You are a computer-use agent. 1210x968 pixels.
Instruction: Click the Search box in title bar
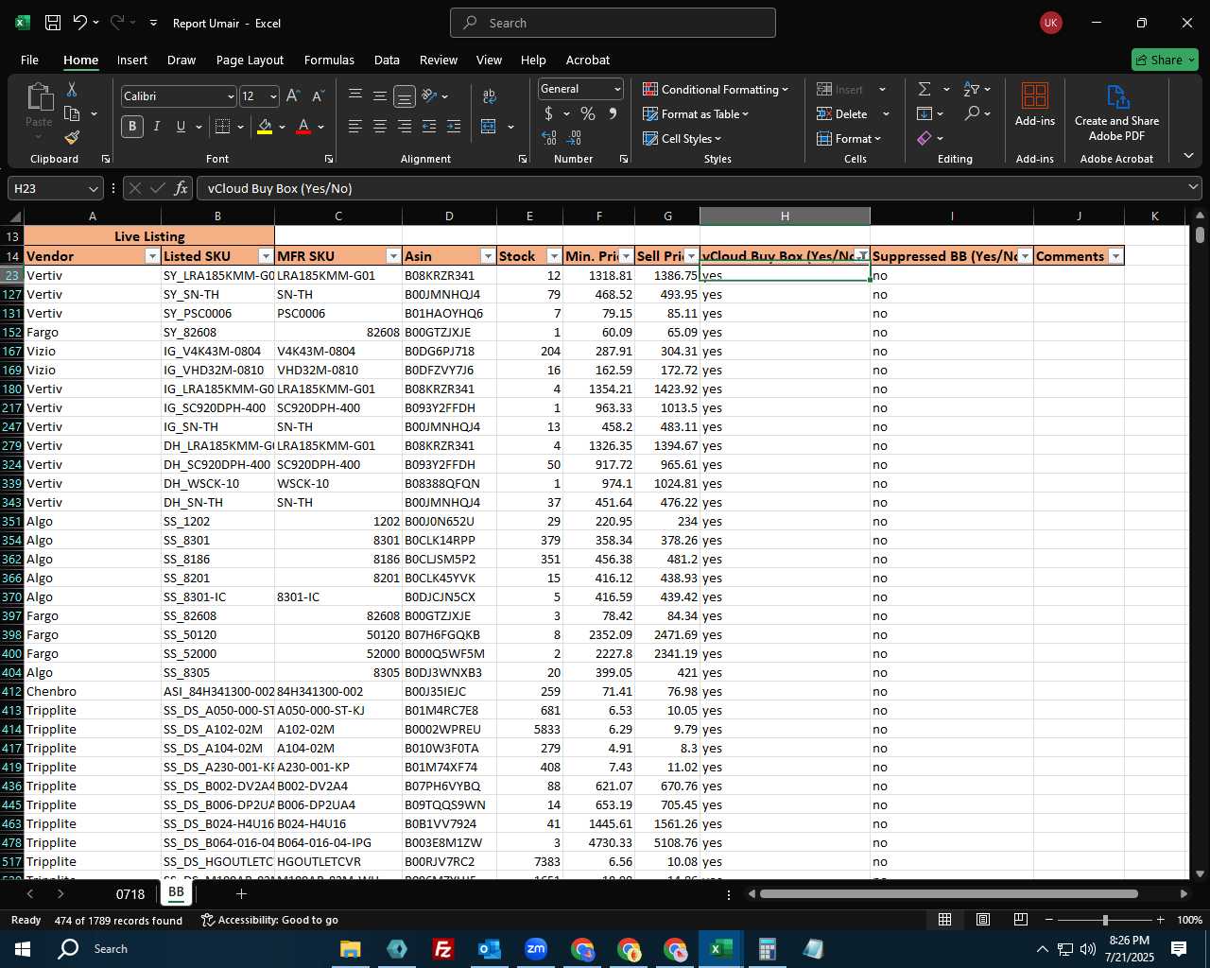[x=613, y=23]
